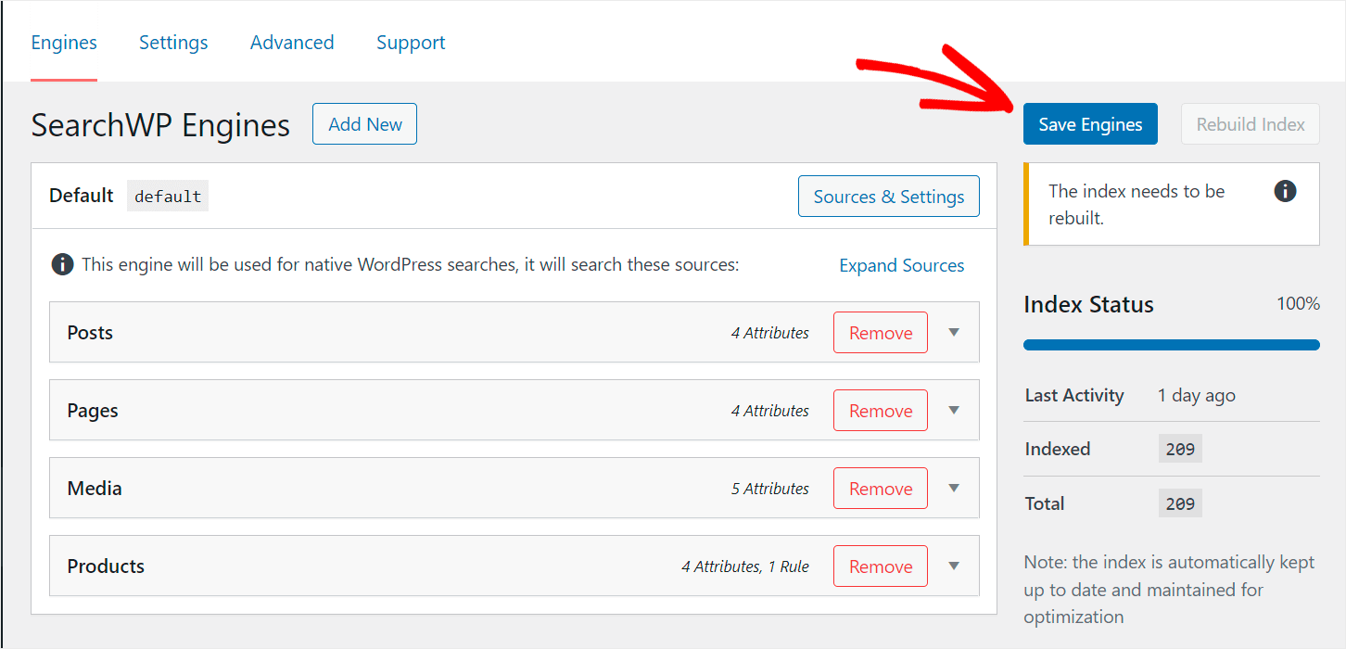Click the Rebuild Index button

[x=1251, y=124]
